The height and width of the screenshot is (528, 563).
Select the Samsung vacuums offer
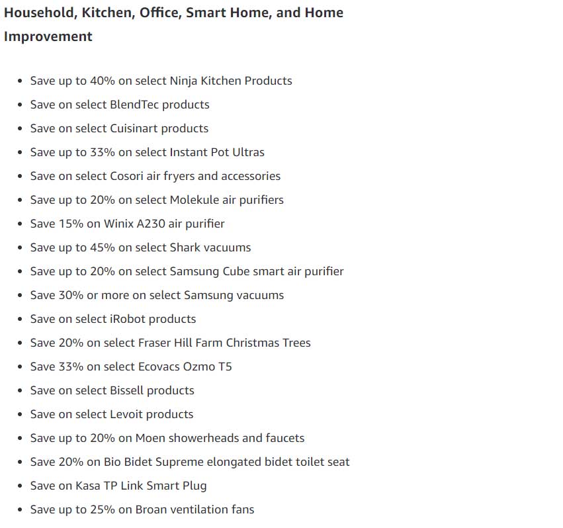tap(157, 295)
